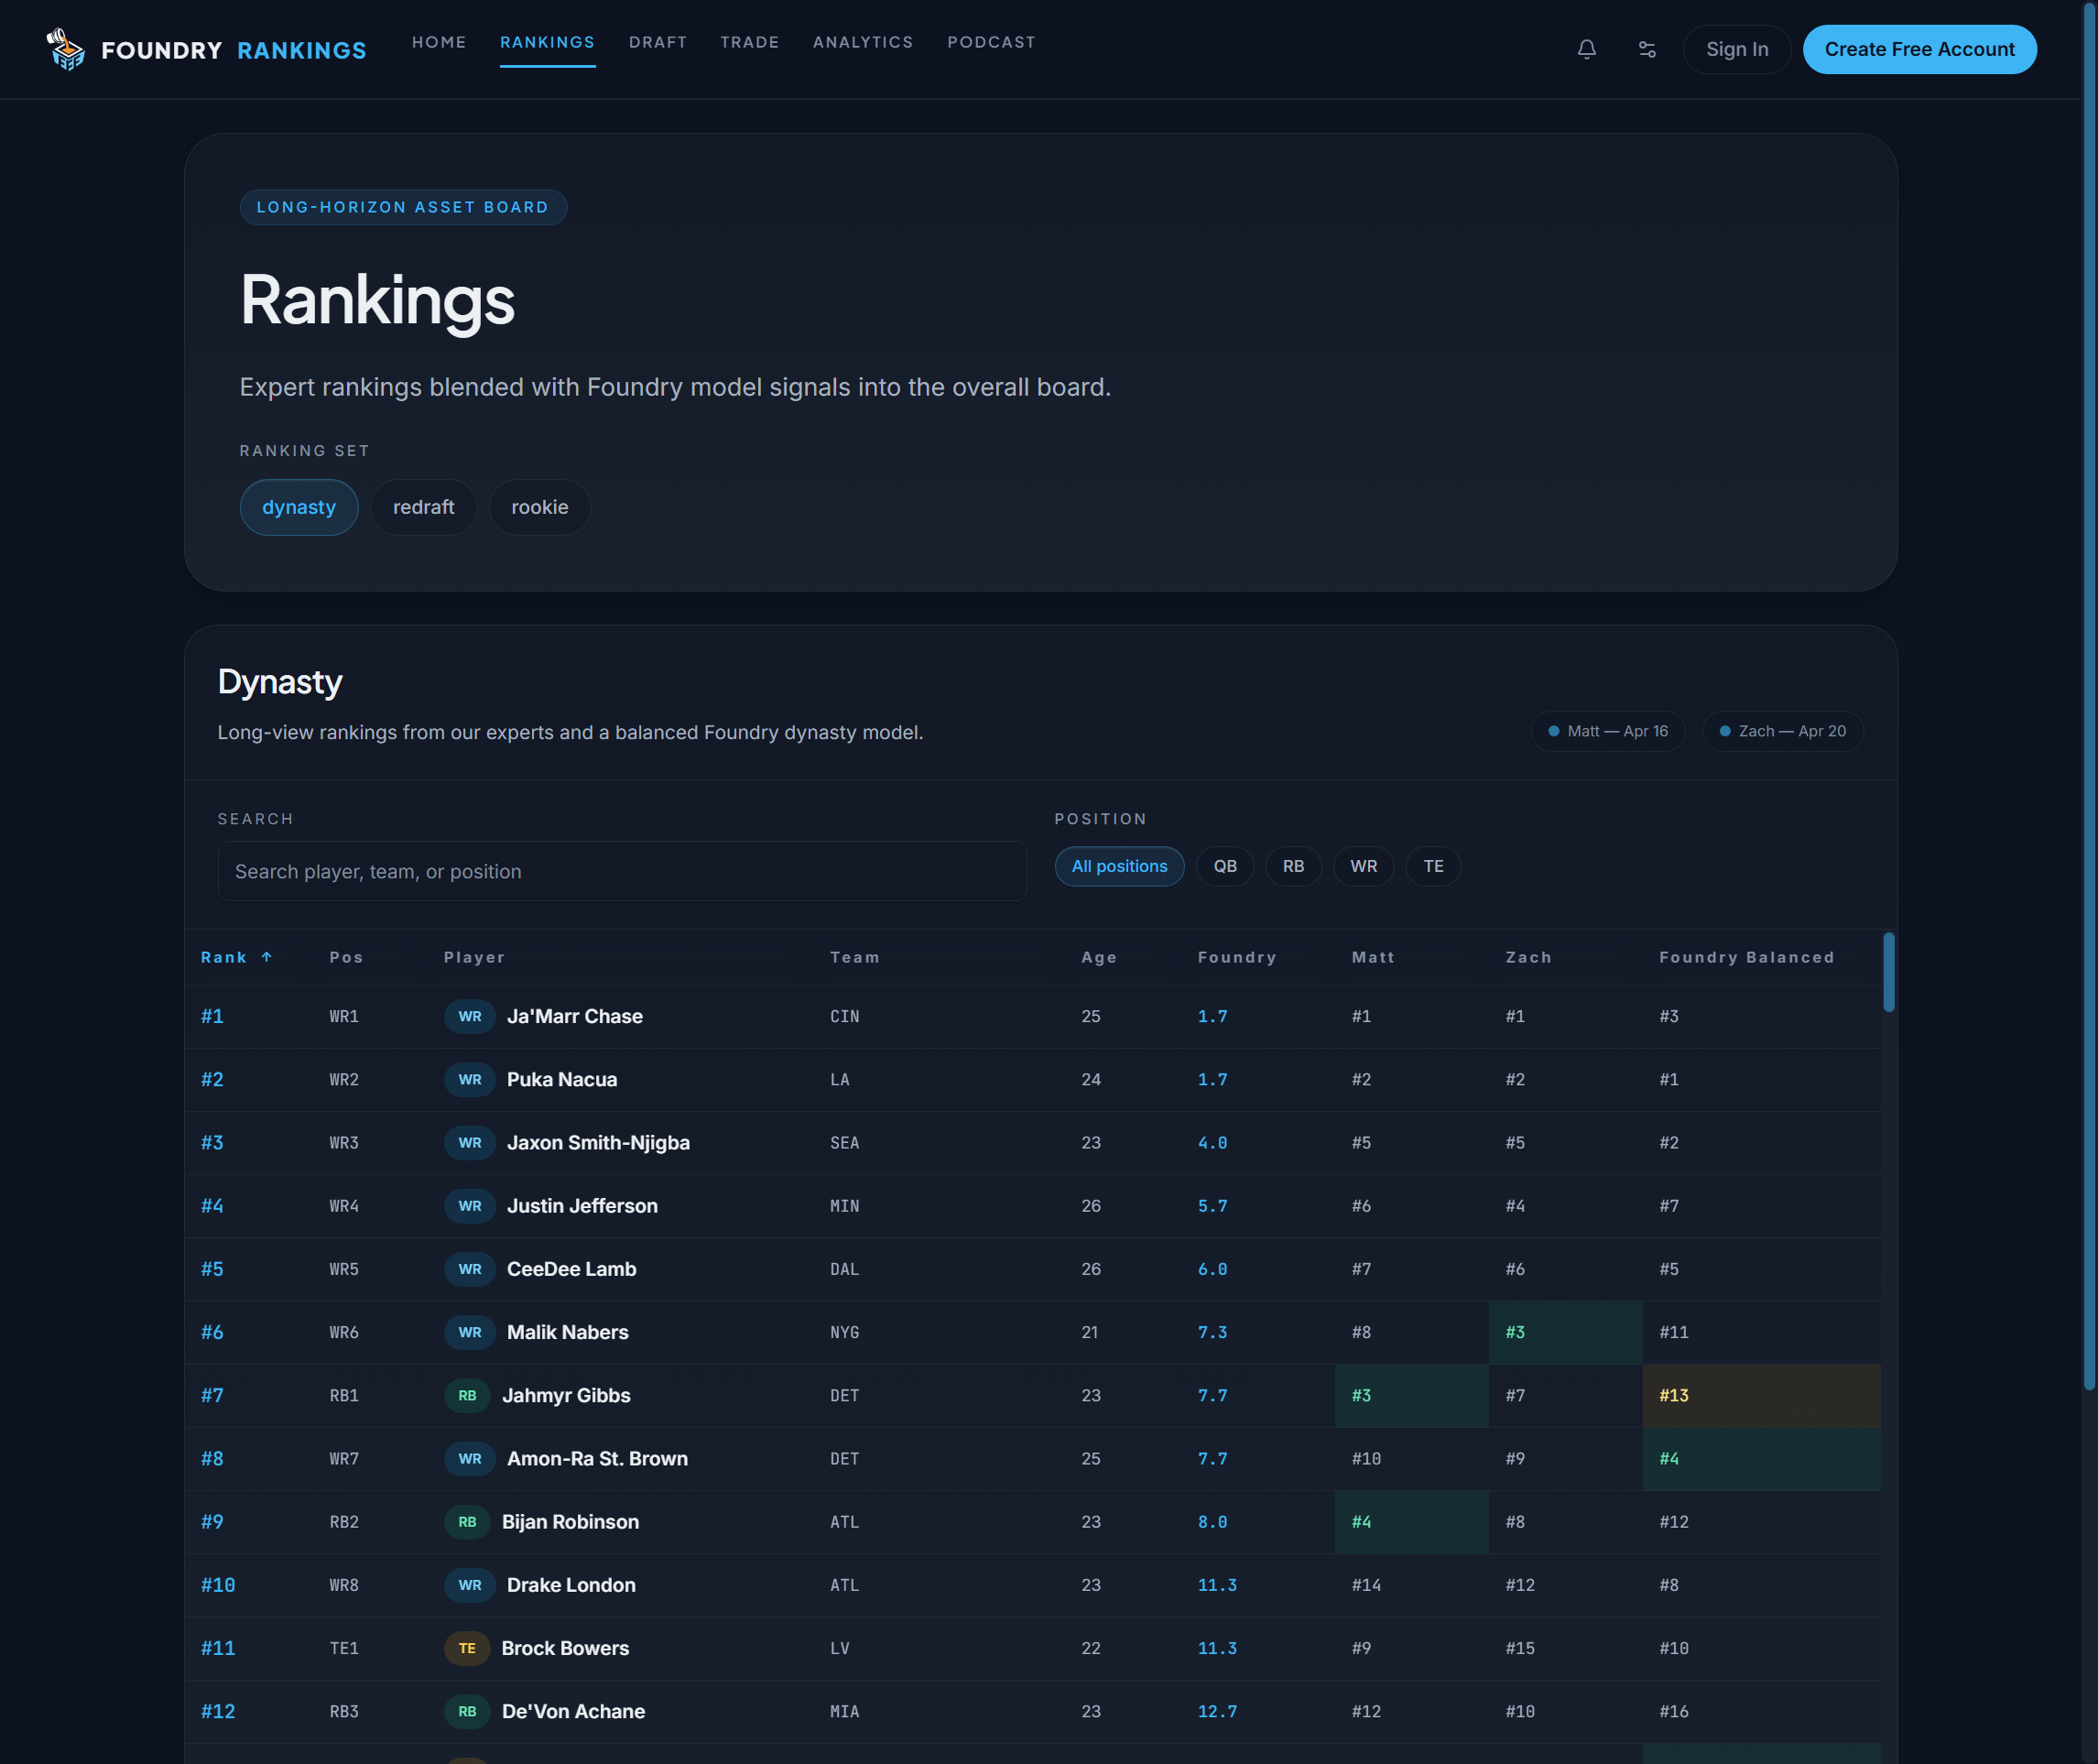Open the Analytics nav tab
The height and width of the screenshot is (1764, 2098).
click(863, 42)
